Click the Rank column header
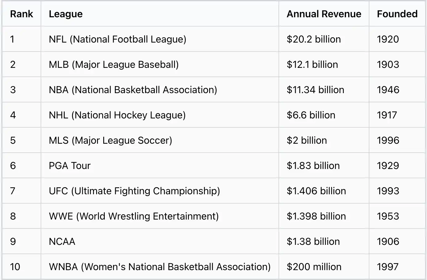This screenshot has width=427, height=280. [22, 14]
